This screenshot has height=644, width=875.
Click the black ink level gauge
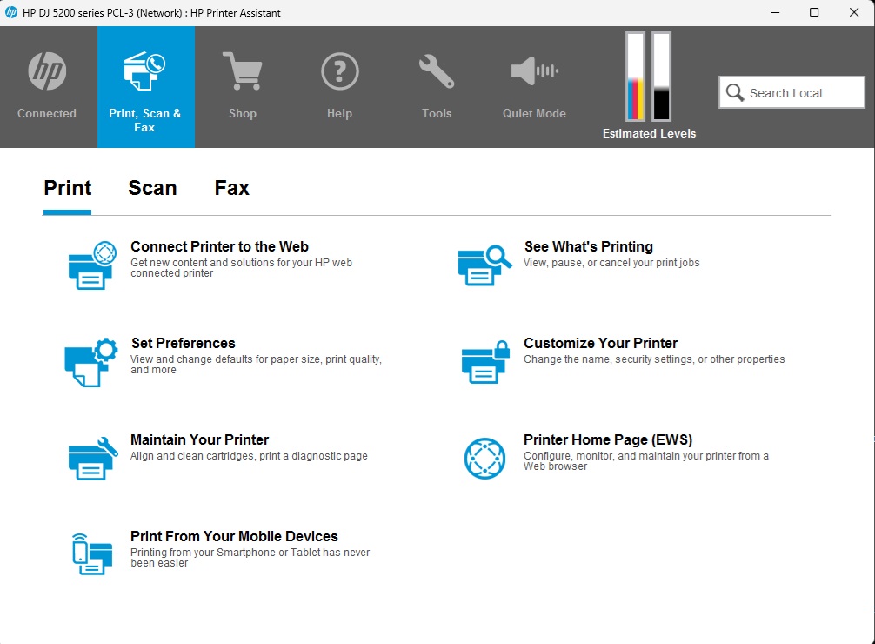pyautogui.click(x=662, y=77)
